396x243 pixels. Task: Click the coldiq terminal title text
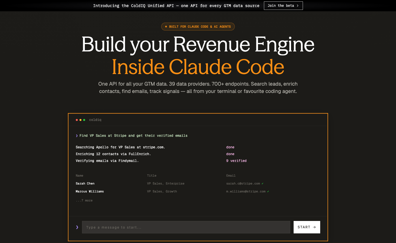(95, 120)
